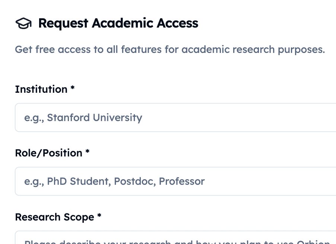Click the placeholder reading 'e.g., Stanford University'
Screen dimensions: 336x244
click(83, 117)
